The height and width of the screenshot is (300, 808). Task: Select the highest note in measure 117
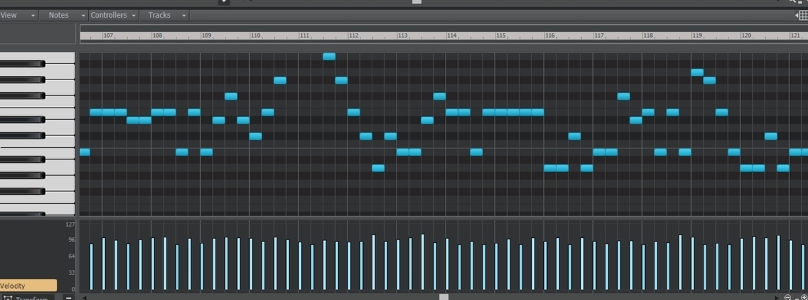click(x=623, y=96)
